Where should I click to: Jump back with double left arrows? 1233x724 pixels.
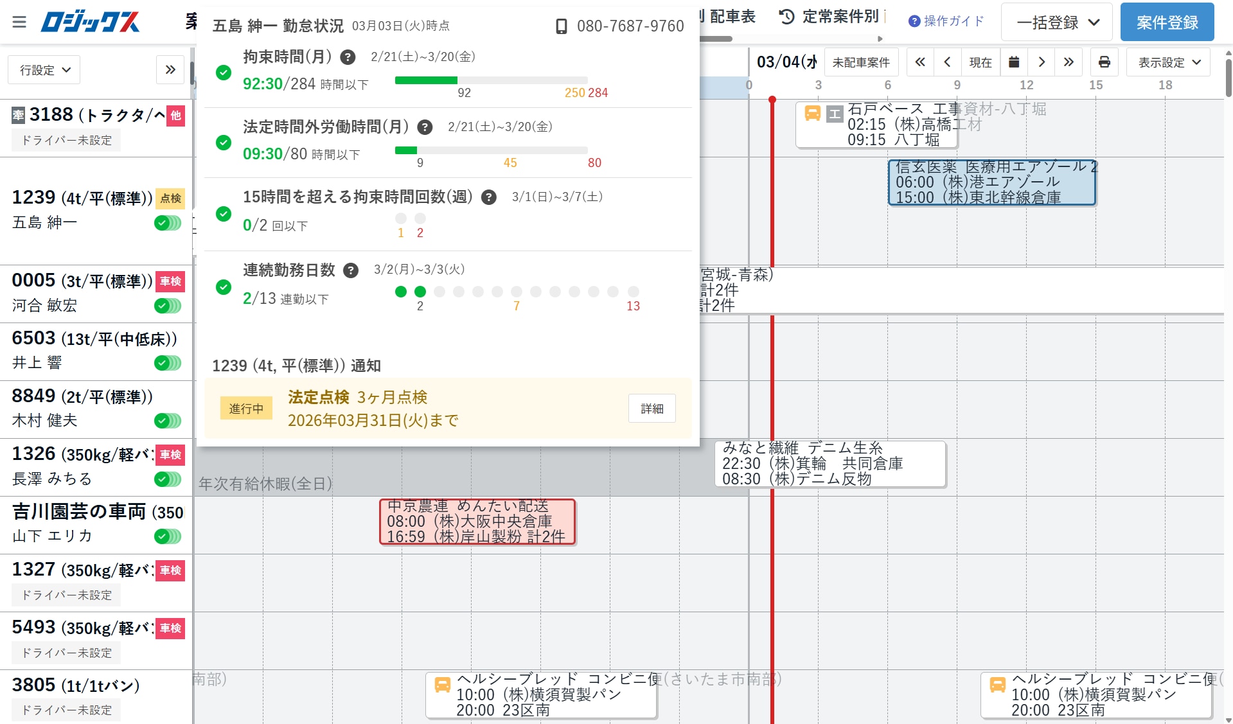(x=920, y=62)
